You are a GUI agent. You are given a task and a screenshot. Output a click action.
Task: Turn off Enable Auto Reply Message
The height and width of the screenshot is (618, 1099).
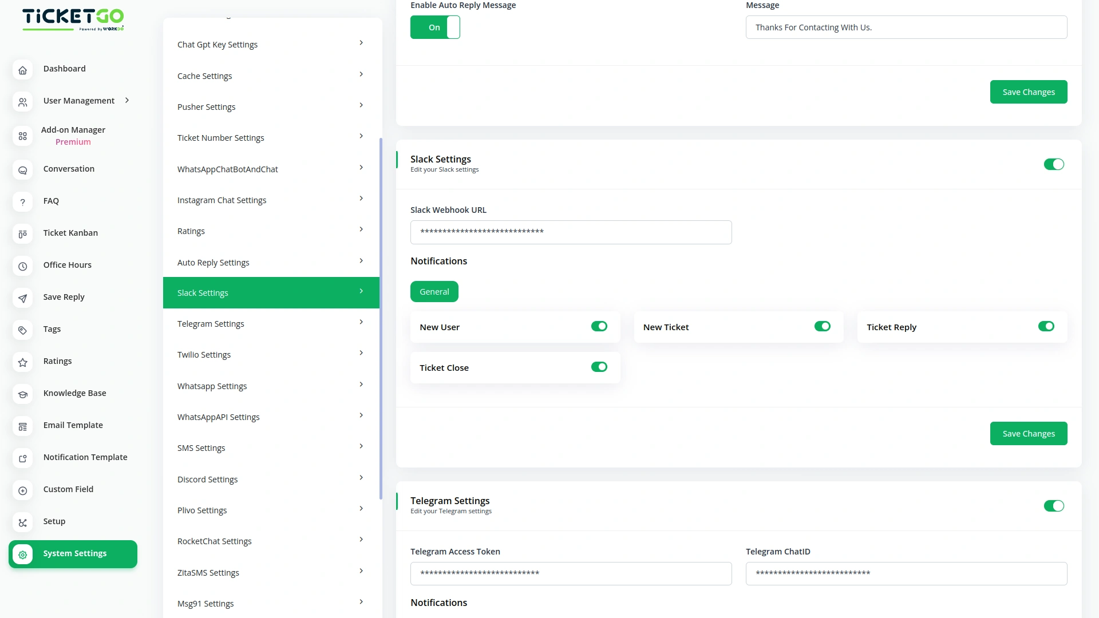[x=435, y=27]
